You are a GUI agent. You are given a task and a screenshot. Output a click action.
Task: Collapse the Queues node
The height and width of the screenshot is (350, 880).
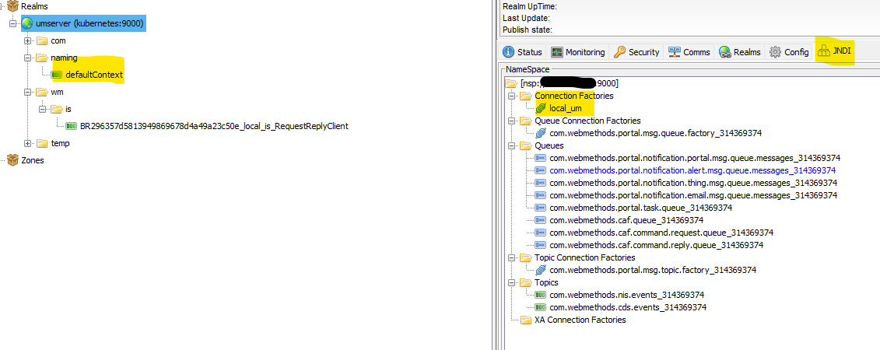click(511, 145)
